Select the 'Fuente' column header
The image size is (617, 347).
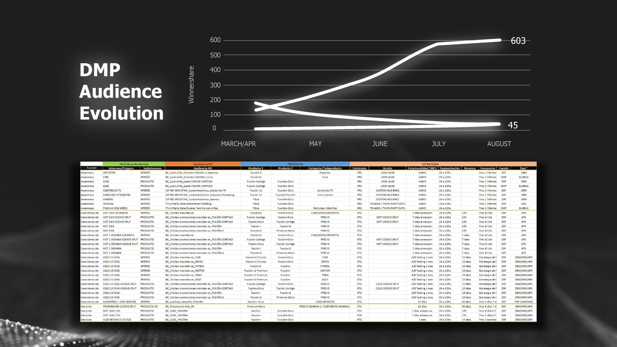click(504, 168)
